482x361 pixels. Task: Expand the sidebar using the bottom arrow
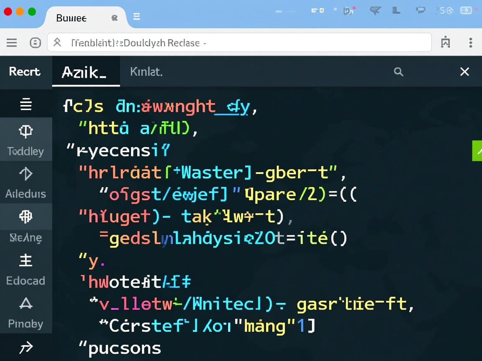pyautogui.click(x=26, y=347)
